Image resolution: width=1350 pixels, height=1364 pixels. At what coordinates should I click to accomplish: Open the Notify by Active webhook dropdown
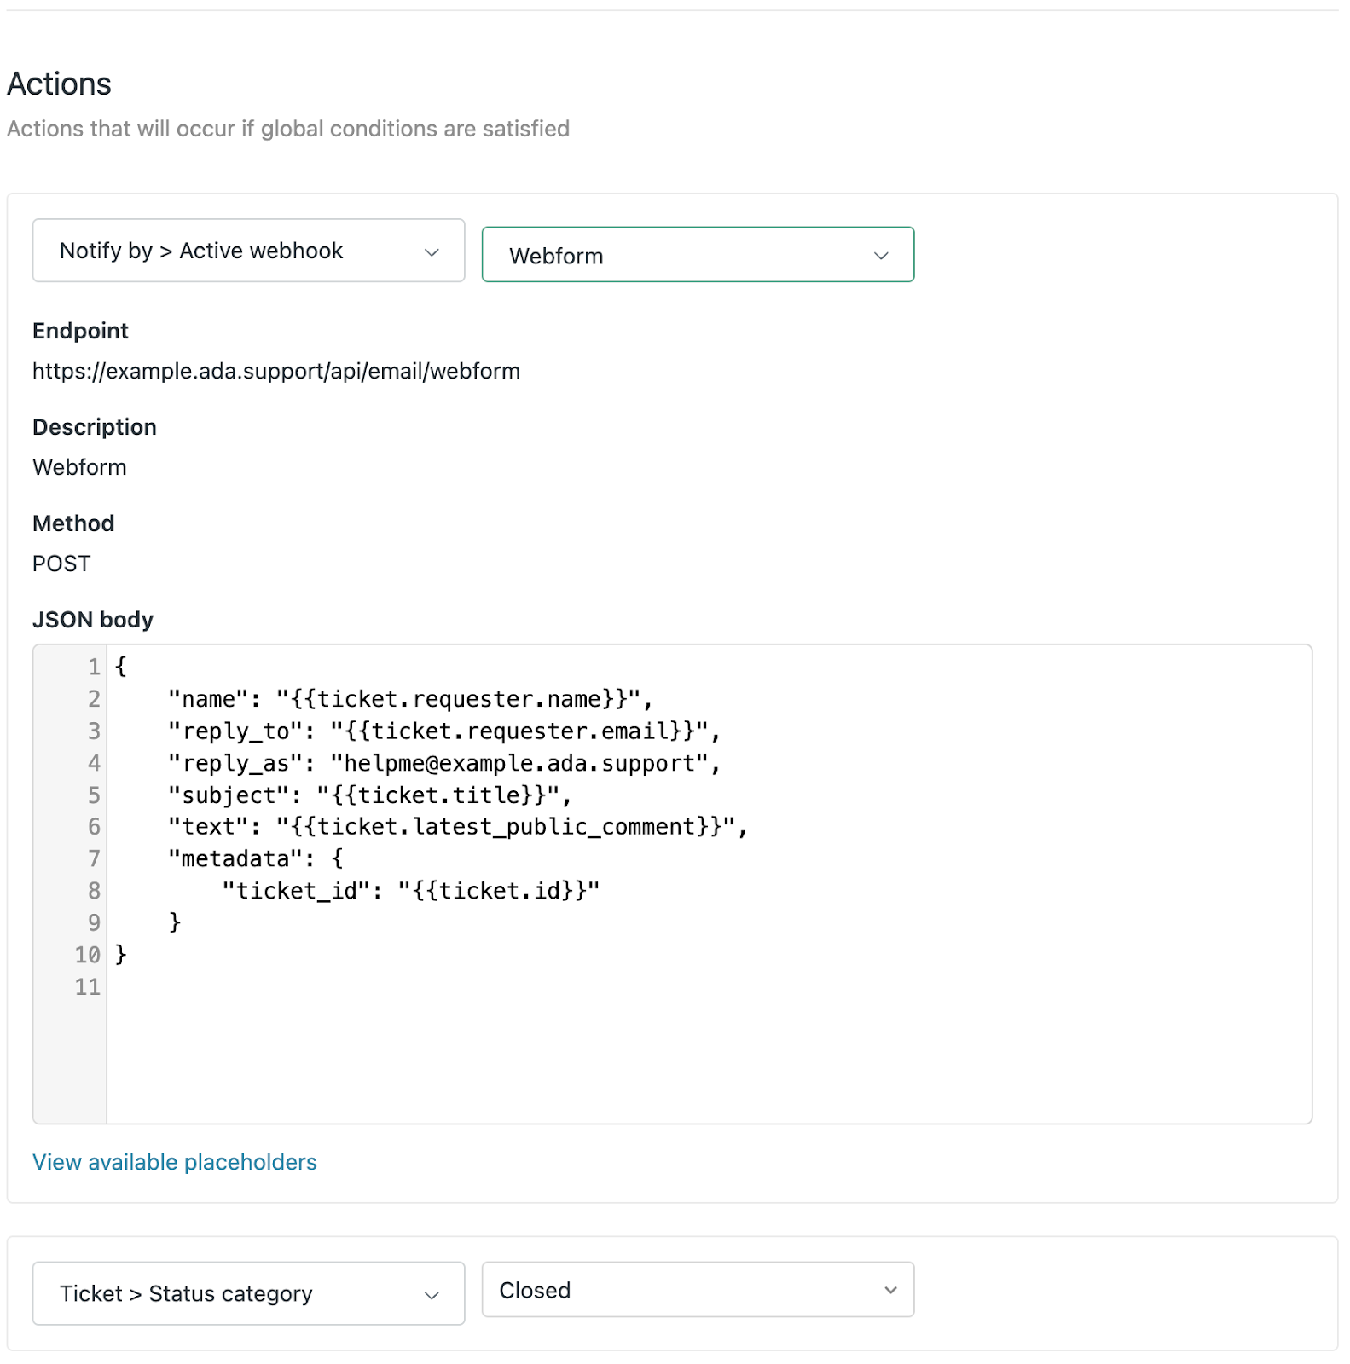pos(248,251)
